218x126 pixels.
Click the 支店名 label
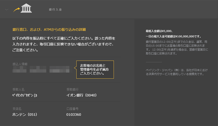17,109
